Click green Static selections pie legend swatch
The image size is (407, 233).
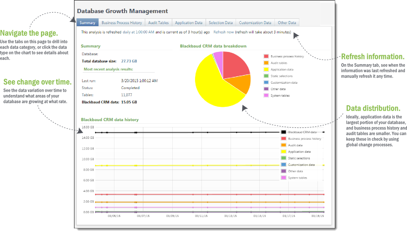click(266, 76)
